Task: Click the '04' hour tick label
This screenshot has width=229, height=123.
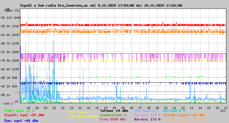Action: click(114, 108)
